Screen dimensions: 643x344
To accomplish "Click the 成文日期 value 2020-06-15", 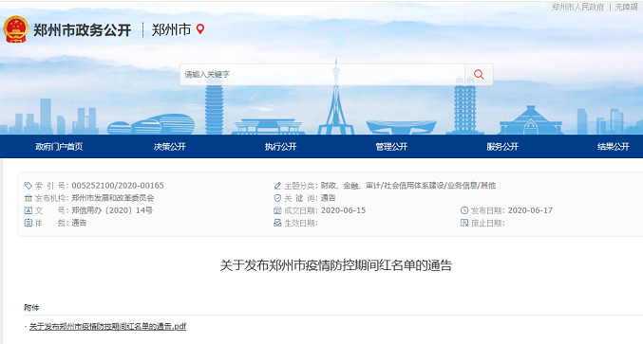I will pyautogui.click(x=343, y=210).
